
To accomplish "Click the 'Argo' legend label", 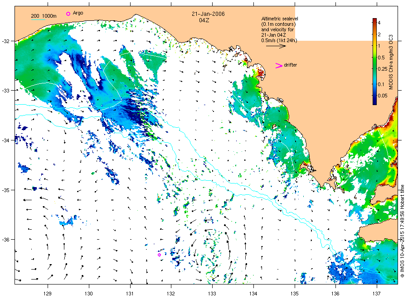I will coord(78,13).
